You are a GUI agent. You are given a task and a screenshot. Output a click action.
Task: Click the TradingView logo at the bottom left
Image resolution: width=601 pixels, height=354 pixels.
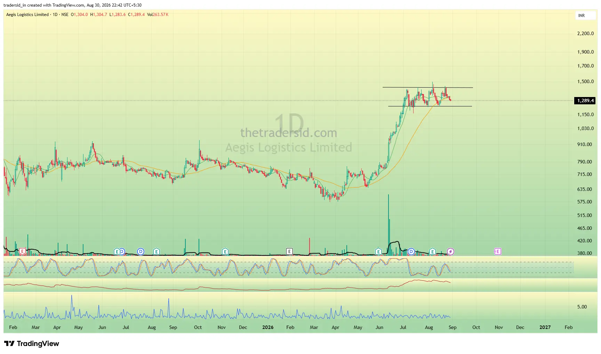32,344
